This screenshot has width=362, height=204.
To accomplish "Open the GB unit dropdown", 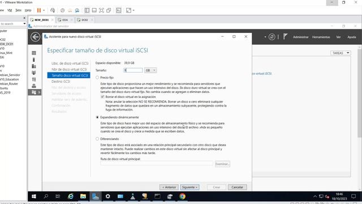I will [x=150, y=70].
